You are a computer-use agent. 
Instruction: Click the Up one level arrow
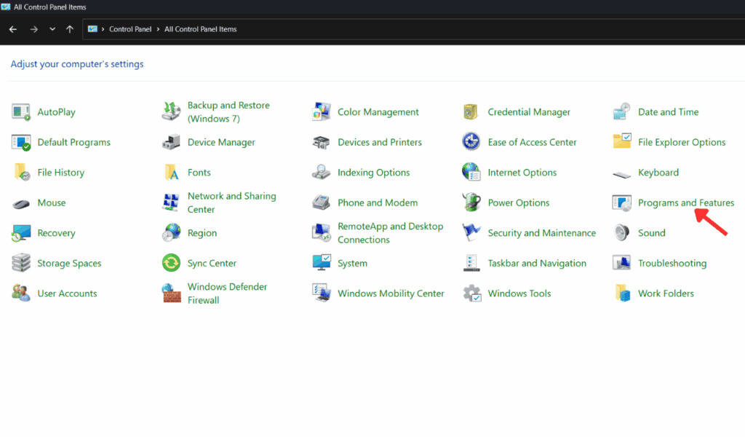[70, 29]
